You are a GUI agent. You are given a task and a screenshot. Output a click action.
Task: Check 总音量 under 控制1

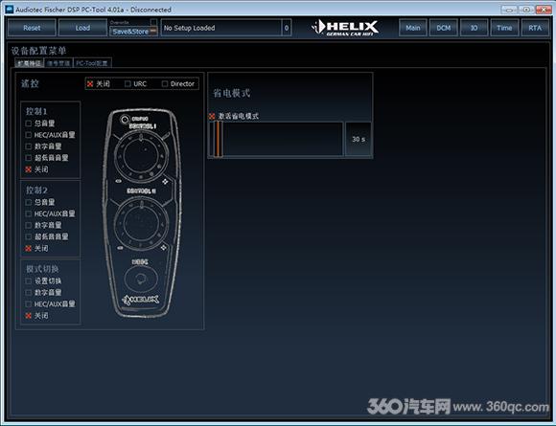click(x=29, y=123)
